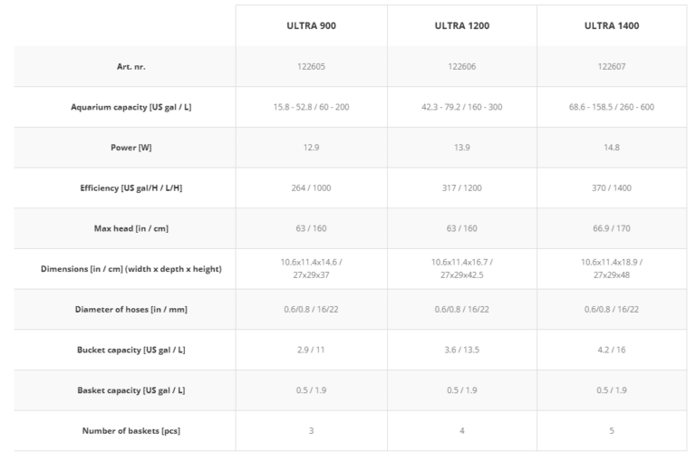Screen dimensions: 696x462
Task: Click the ULTRA 1200 column header
Action: (x=461, y=25)
